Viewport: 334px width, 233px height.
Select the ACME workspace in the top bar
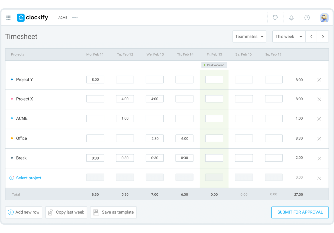pos(63,18)
